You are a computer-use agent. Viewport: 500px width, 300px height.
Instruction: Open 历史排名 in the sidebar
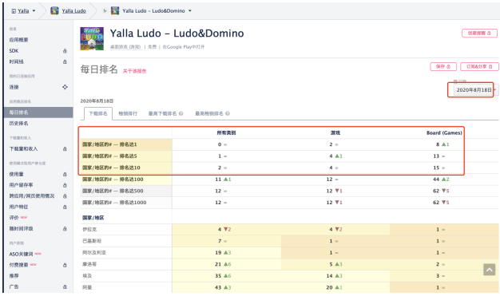pyautogui.click(x=19, y=123)
